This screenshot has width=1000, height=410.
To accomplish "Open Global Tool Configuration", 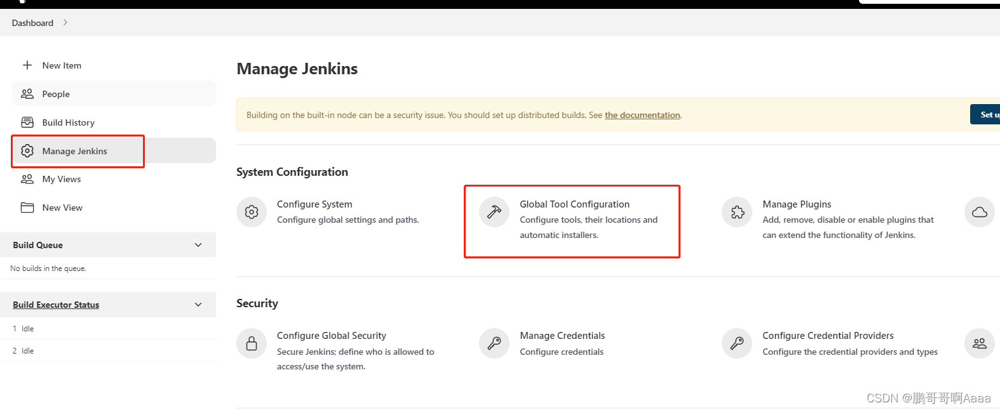I will click(574, 204).
